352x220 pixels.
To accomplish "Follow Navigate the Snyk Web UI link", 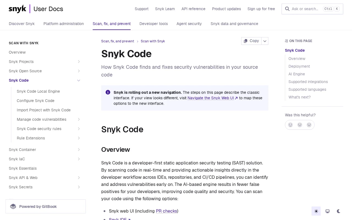I will 213,98.
